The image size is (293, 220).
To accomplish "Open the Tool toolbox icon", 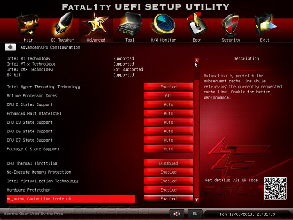I will (x=130, y=24).
